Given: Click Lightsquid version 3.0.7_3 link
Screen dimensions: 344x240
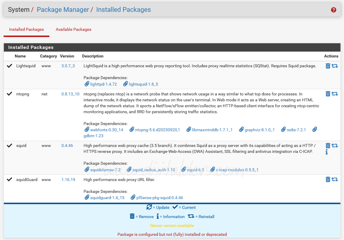Looking at the screenshot, I should click(x=68, y=66).
